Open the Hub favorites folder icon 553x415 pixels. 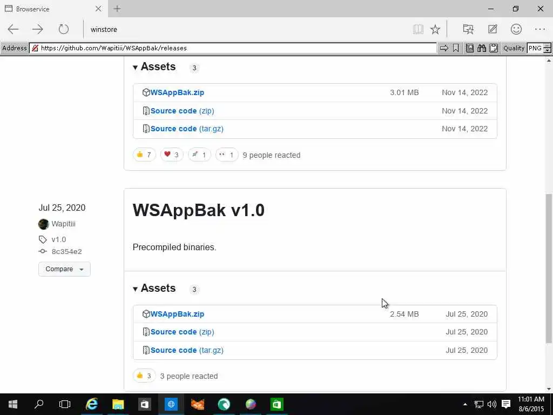pyautogui.click(x=468, y=29)
